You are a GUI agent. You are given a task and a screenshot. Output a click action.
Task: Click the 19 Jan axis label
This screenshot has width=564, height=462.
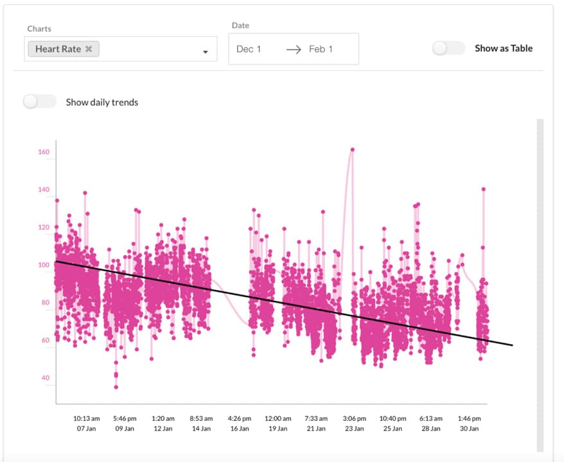[x=278, y=429]
